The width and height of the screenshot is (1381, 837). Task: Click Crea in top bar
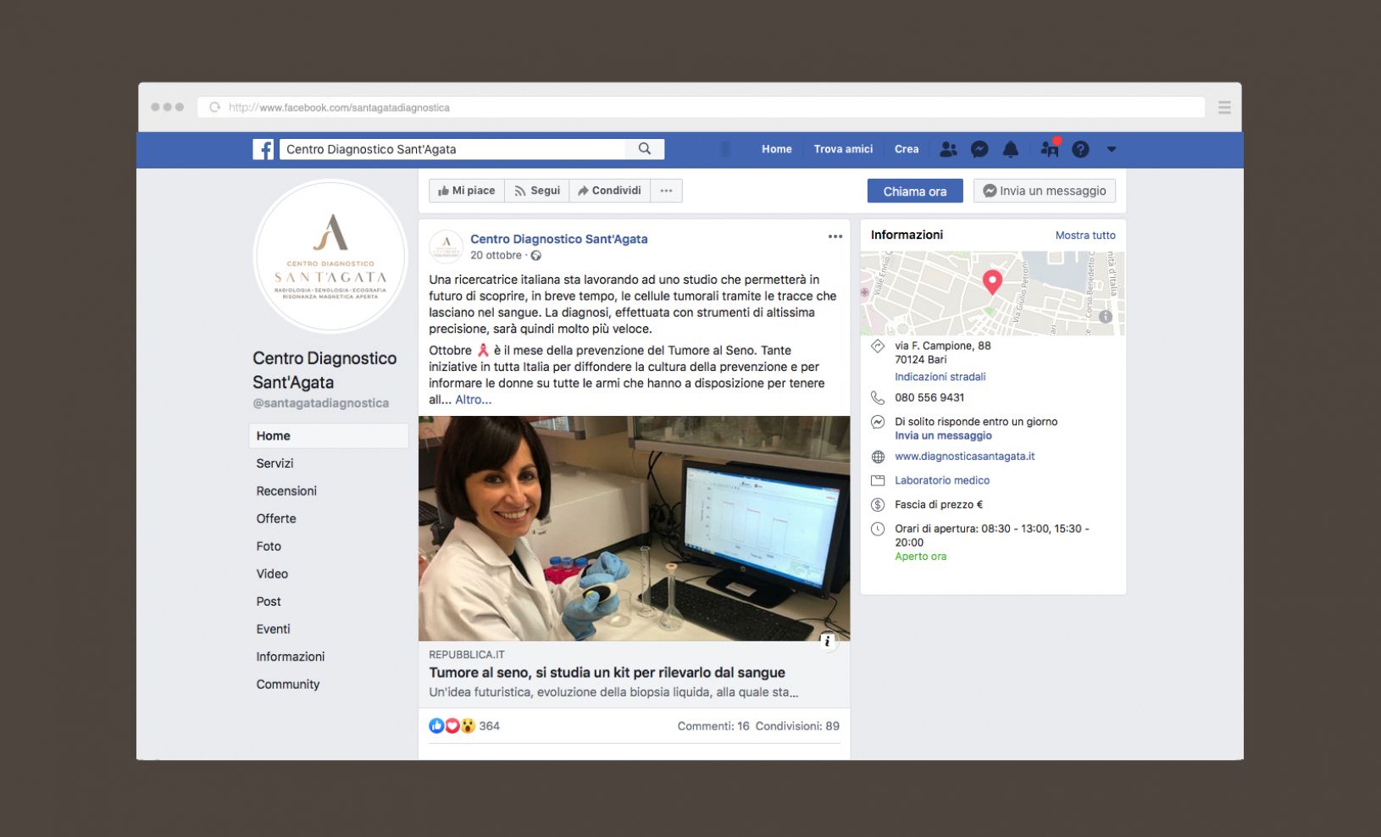pos(907,149)
